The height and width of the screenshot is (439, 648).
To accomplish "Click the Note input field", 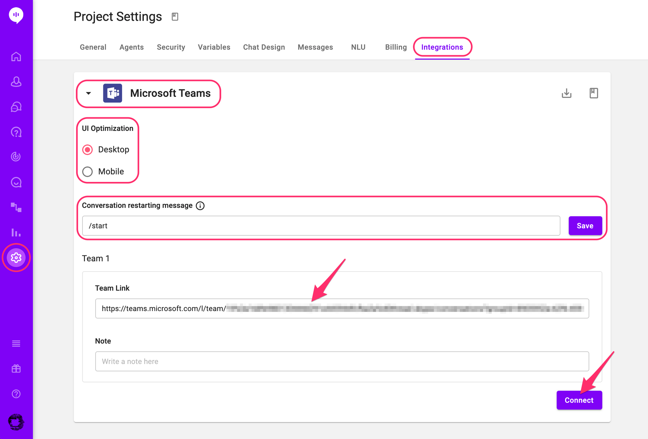I will [x=342, y=361].
